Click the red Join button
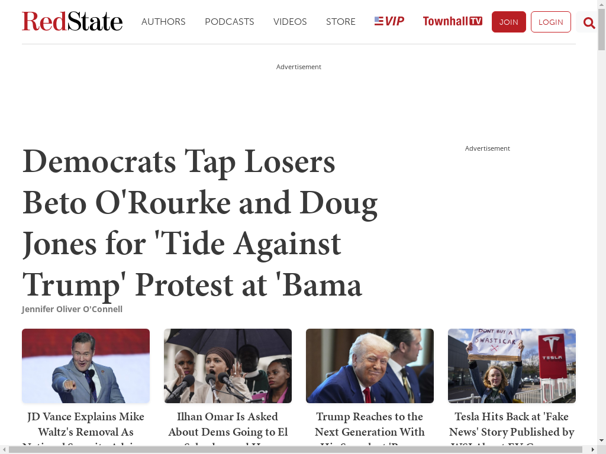Image resolution: width=606 pixels, height=454 pixels. [x=508, y=22]
